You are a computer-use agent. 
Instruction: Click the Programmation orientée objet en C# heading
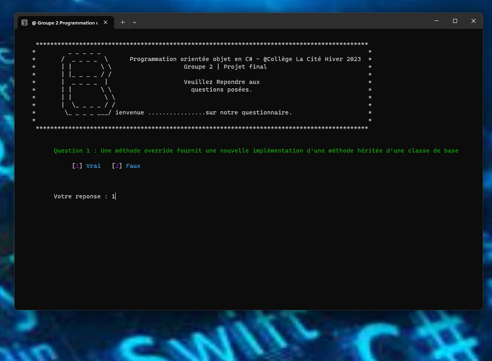[245, 59]
